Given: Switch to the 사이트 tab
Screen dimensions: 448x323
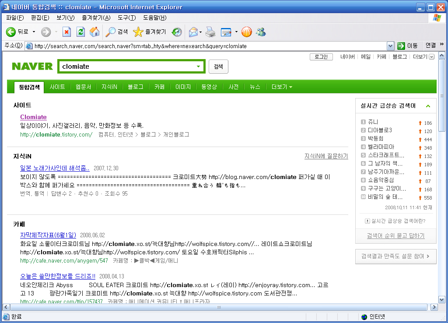Looking at the screenshot, I should pyautogui.click(x=57, y=87).
